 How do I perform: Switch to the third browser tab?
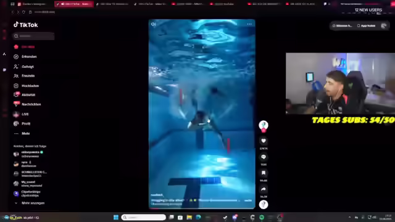coord(112,4)
